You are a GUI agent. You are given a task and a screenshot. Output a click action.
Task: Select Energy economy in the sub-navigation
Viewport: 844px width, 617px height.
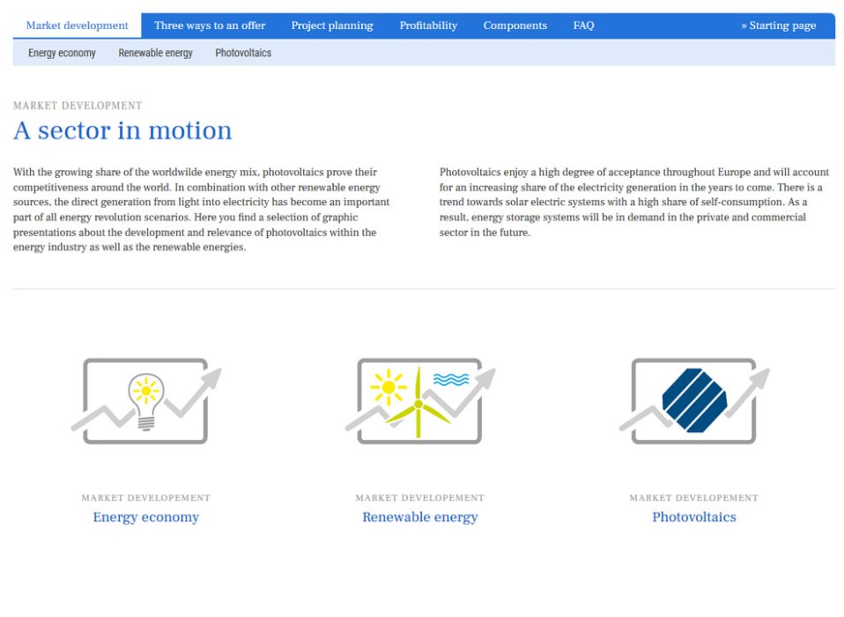pyautogui.click(x=62, y=53)
